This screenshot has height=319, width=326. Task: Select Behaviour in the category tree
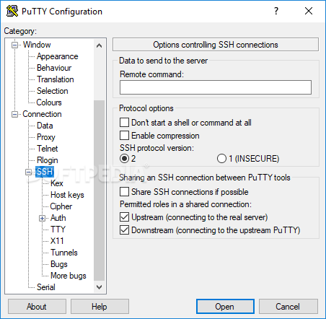54,68
